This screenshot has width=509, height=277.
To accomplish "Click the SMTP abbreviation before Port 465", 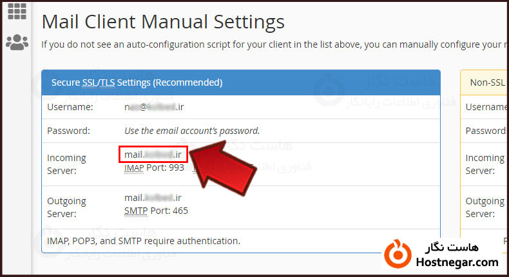I will 137,211.
